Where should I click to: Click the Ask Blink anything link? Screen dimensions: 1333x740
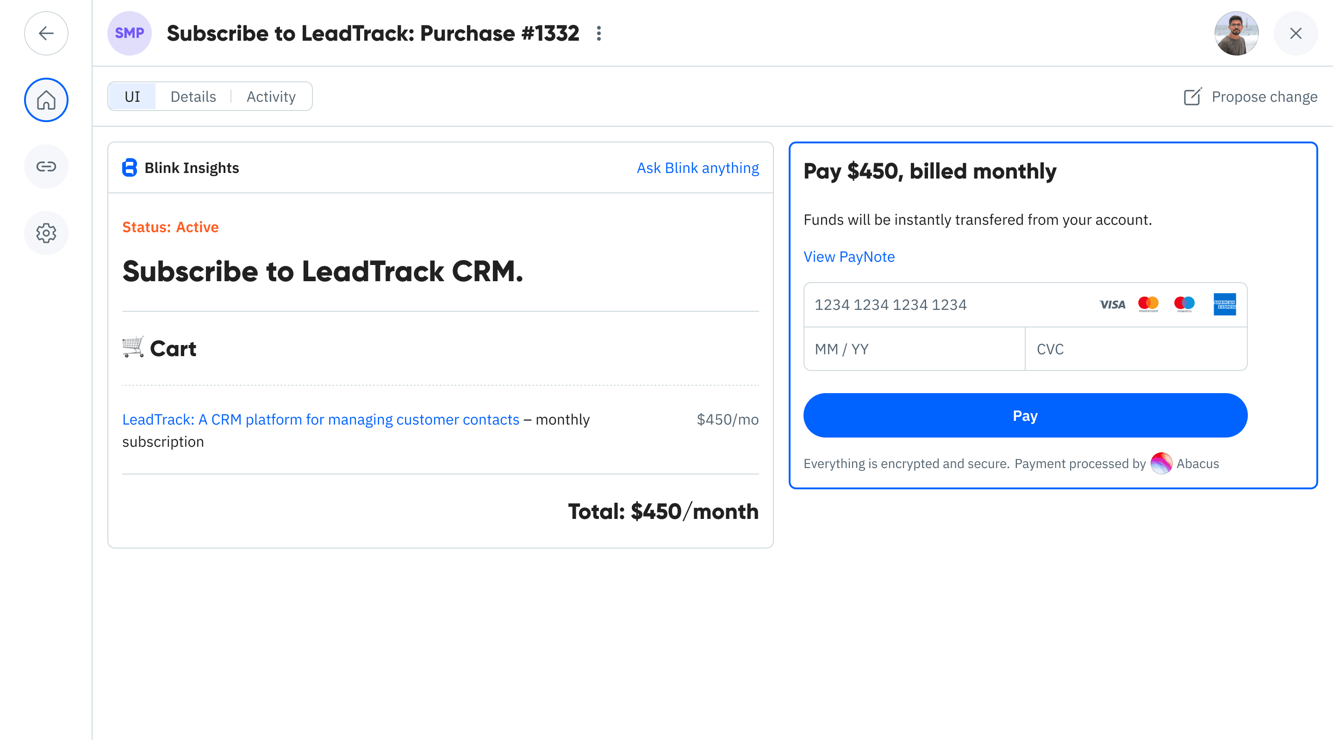tap(698, 167)
